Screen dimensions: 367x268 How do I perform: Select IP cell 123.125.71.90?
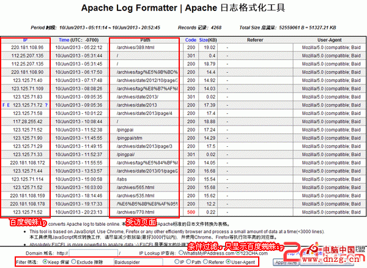28,138
